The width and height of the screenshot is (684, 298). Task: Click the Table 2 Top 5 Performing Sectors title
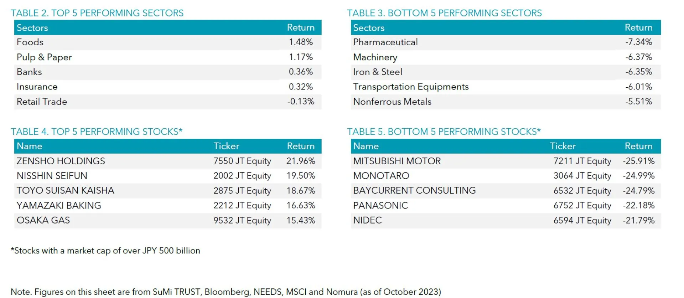coord(97,13)
